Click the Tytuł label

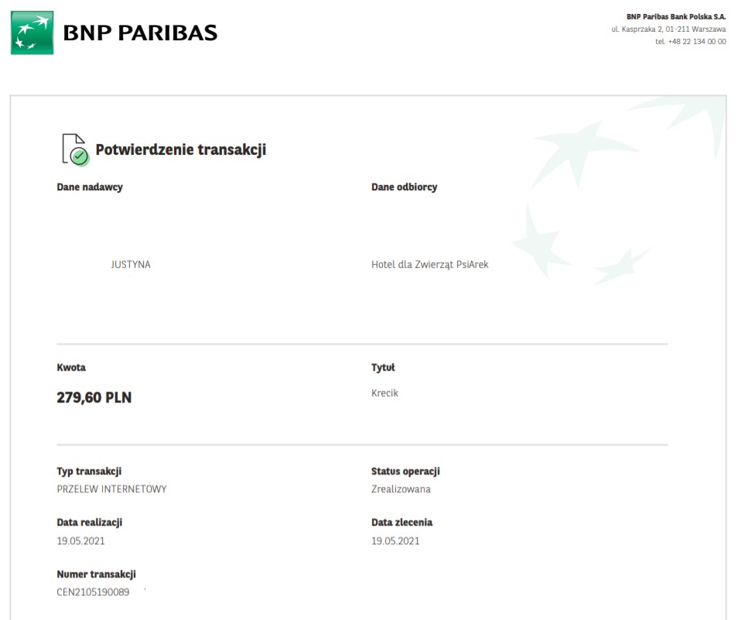pos(383,368)
